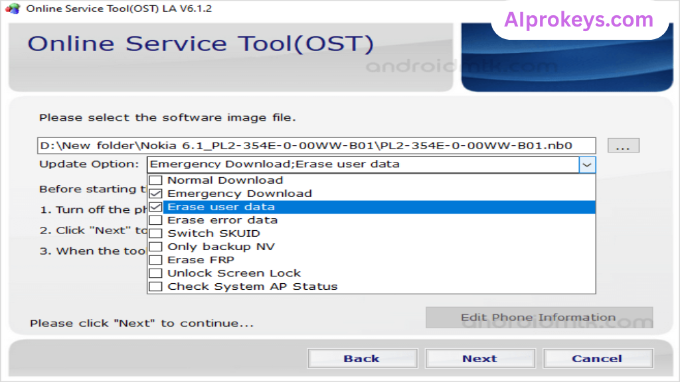The height and width of the screenshot is (382, 680).
Task: Click the OST app icon in title bar
Action: [13, 9]
